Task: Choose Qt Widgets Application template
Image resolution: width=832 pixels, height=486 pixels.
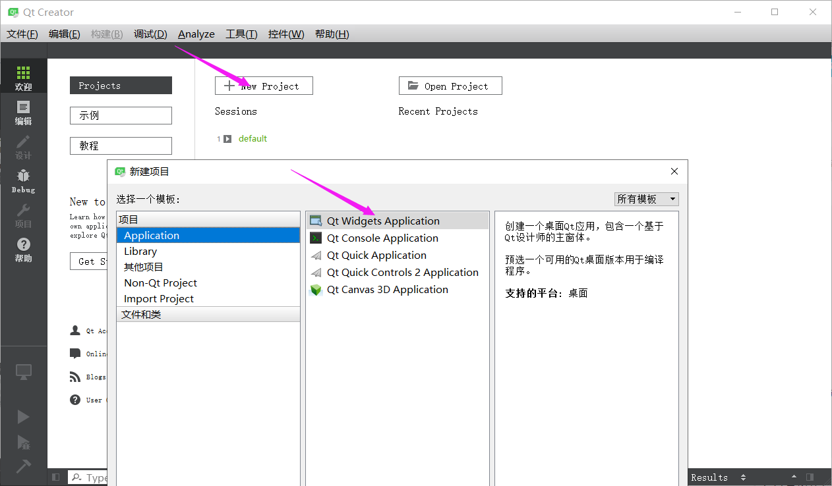Action: pos(398,221)
